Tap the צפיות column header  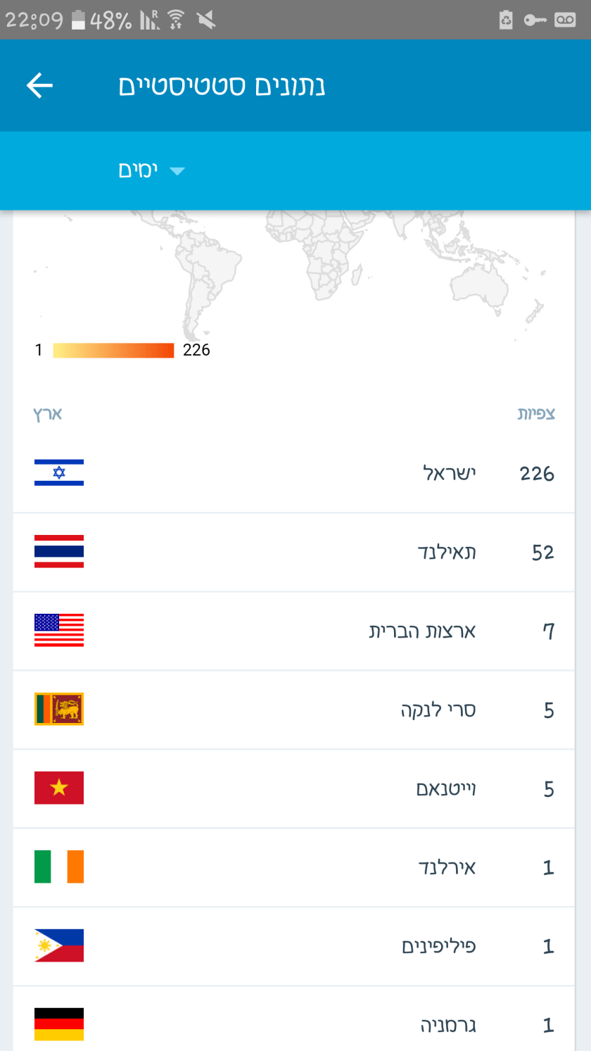pyautogui.click(x=536, y=414)
